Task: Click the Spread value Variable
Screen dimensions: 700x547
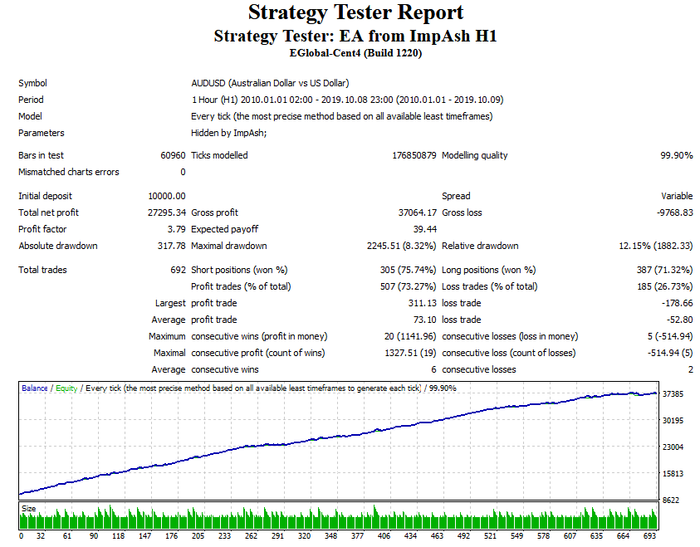Action: (677, 196)
